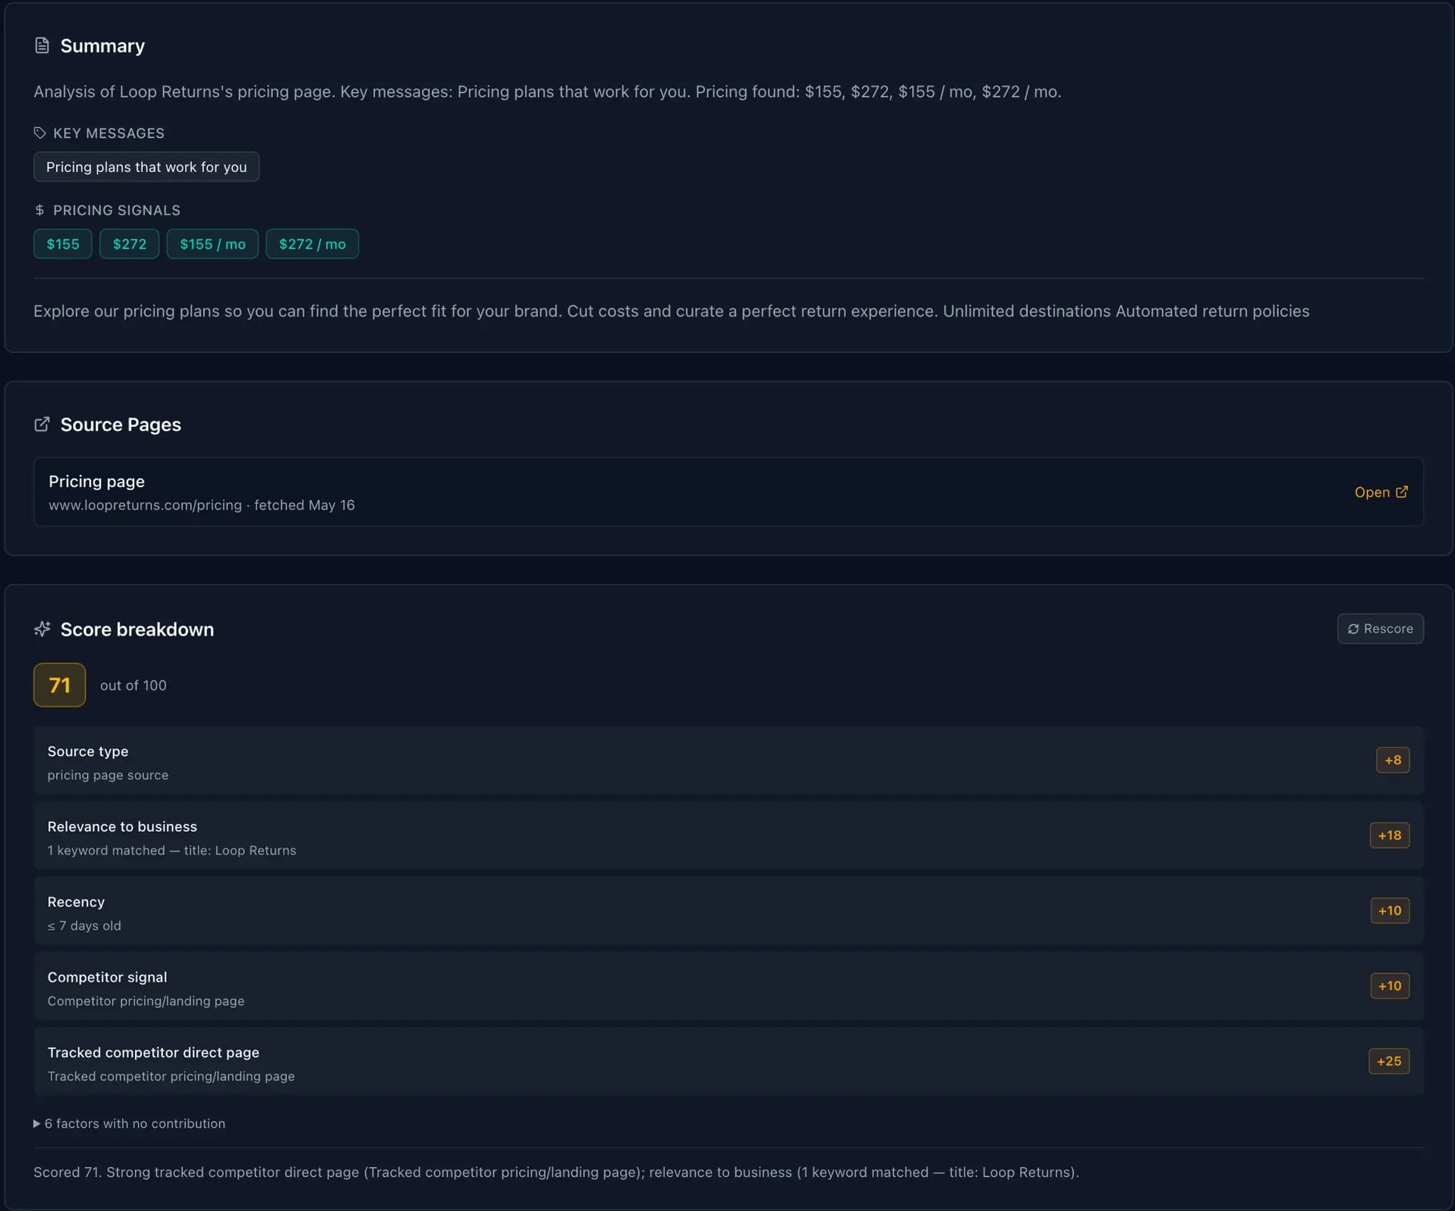Select the Competitor signal factor row
The width and height of the screenshot is (1455, 1211).
pyautogui.click(x=728, y=986)
